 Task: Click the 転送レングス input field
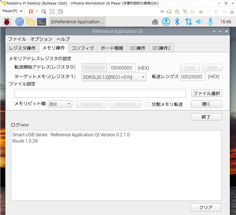tap(193, 77)
